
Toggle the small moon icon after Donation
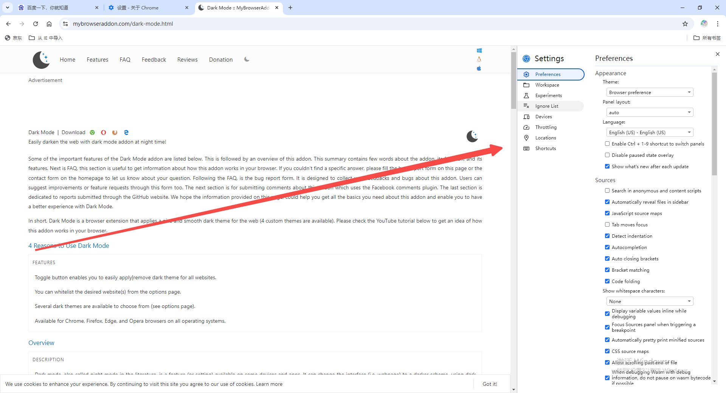247,59
